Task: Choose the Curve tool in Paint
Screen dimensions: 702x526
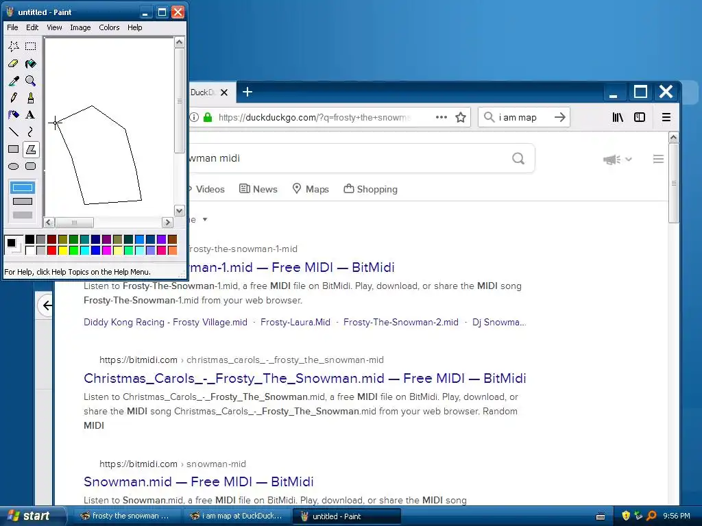Action: [30, 132]
